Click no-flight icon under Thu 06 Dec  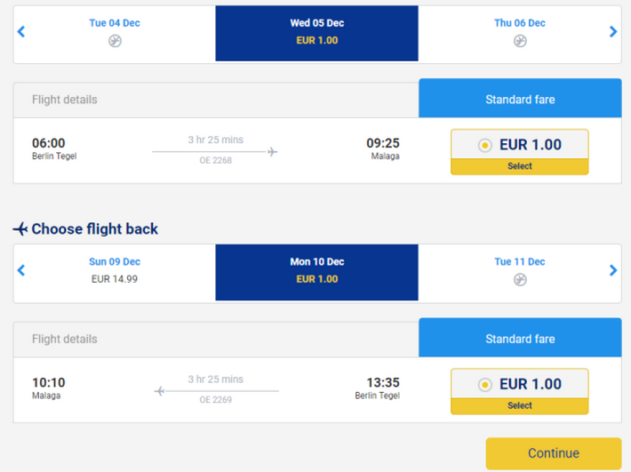point(520,41)
